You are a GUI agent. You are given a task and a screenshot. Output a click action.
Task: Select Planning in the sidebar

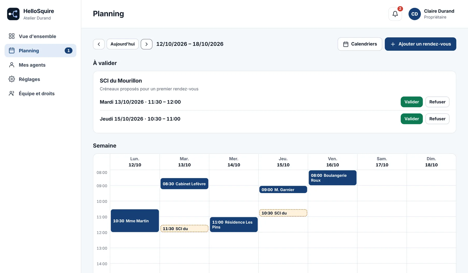(x=41, y=50)
